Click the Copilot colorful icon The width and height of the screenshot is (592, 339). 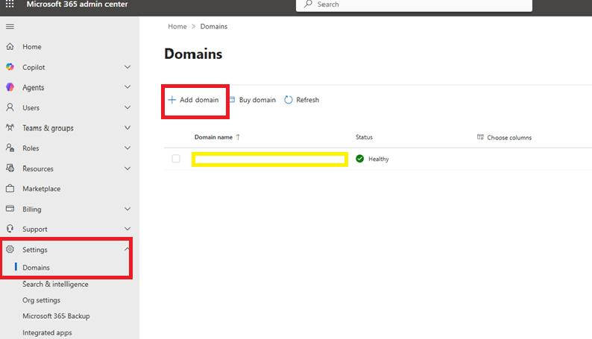pos(10,67)
